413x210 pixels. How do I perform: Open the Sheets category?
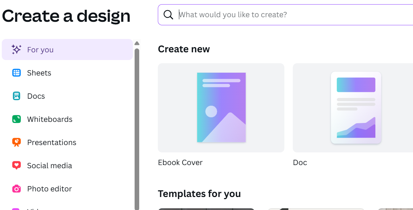pos(39,73)
